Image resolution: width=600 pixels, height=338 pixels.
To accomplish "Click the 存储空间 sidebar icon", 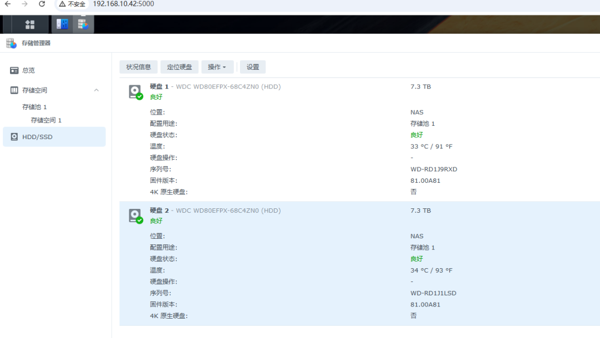I will point(14,90).
